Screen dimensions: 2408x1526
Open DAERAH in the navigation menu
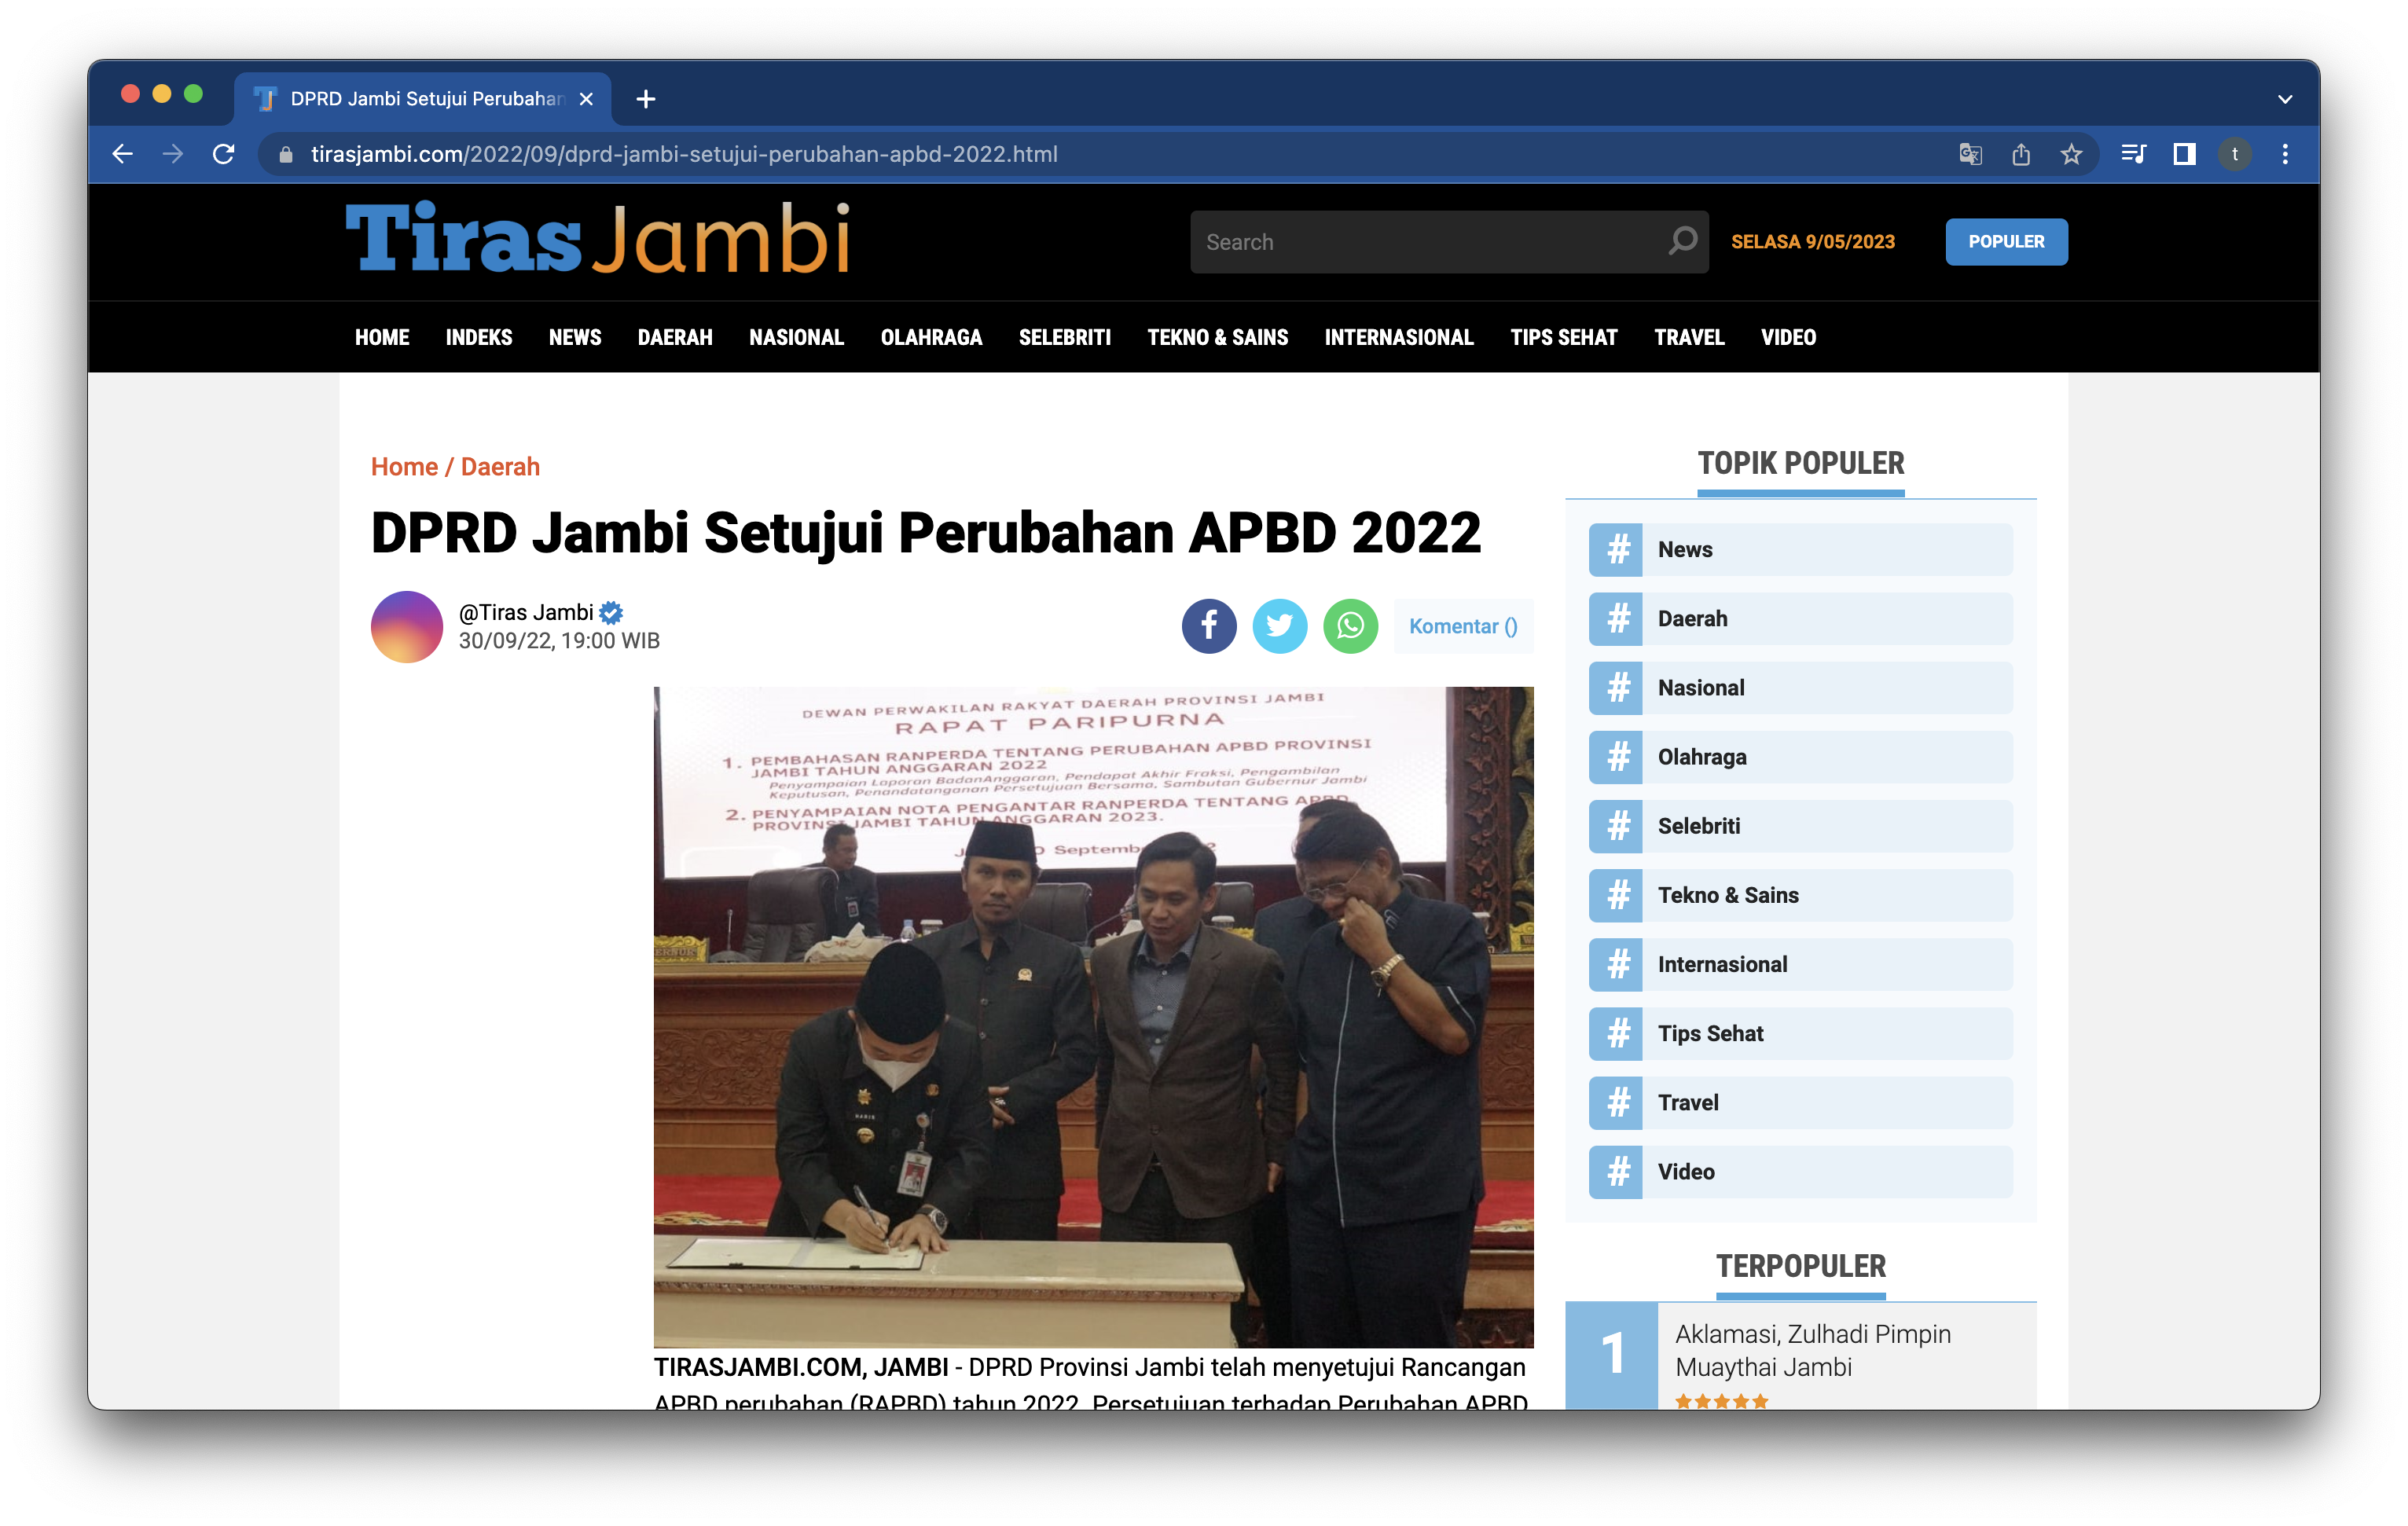coord(675,337)
